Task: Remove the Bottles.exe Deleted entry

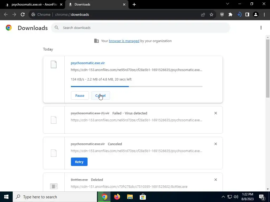Action: tap(216, 179)
